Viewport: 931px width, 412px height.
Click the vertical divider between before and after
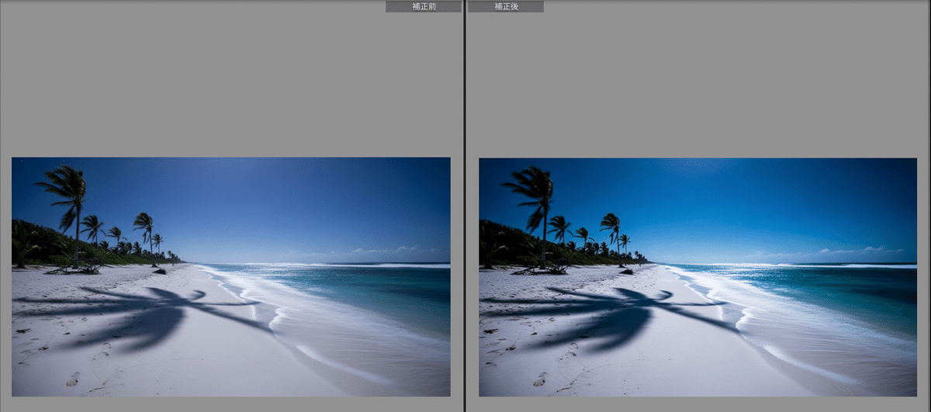[465, 206]
